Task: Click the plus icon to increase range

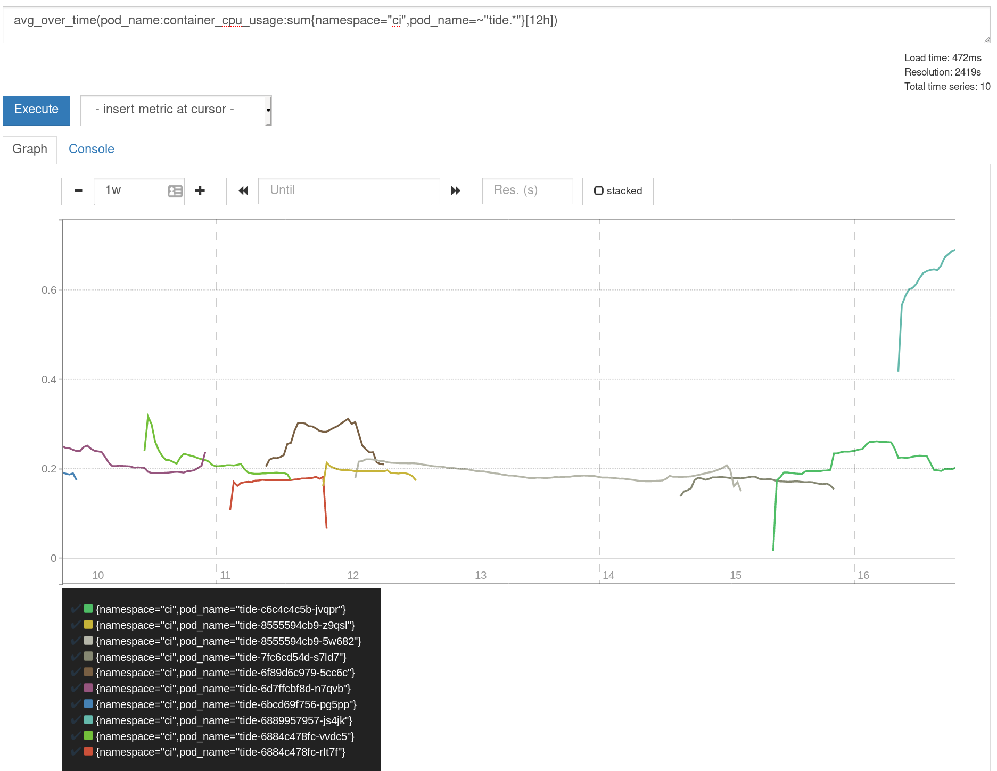Action: point(200,191)
